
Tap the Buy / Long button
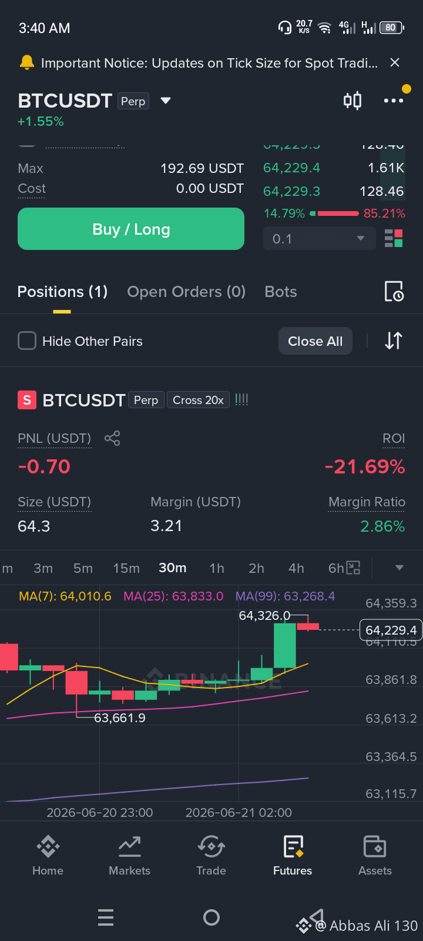pyautogui.click(x=131, y=229)
